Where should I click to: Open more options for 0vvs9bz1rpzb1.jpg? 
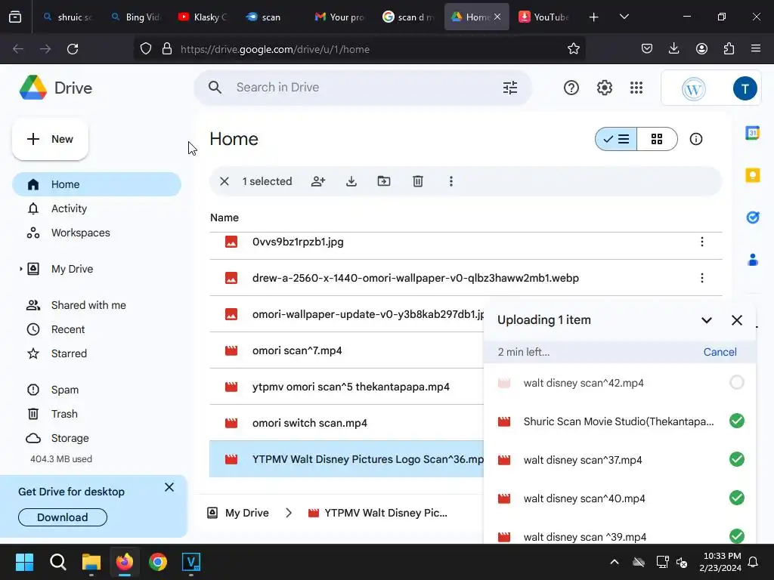[x=702, y=242]
